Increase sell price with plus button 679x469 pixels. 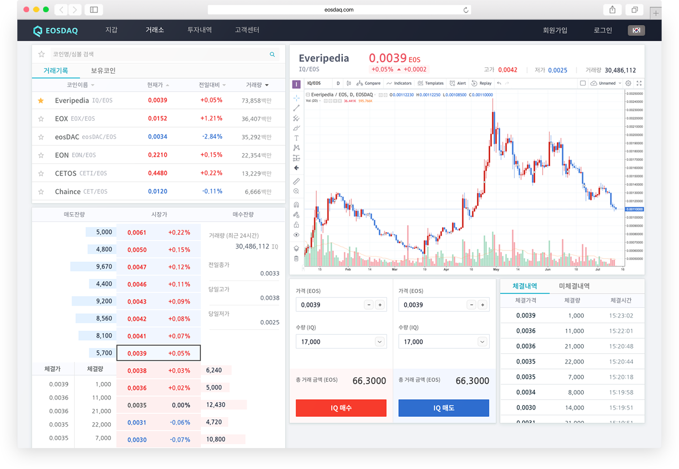click(x=483, y=305)
